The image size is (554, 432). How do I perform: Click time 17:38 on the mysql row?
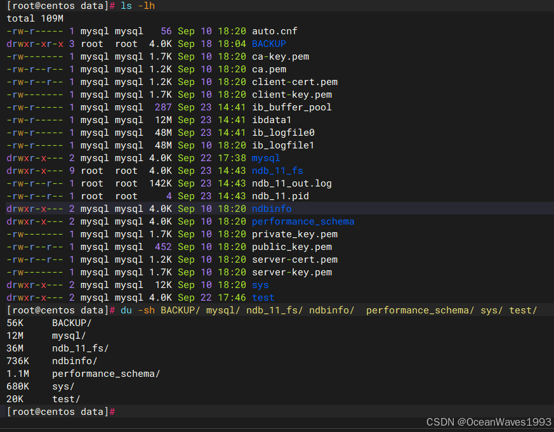[232, 158]
